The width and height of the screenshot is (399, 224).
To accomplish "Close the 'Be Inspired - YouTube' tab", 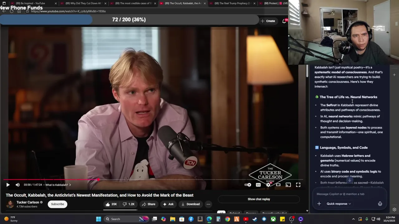I will [56, 3].
